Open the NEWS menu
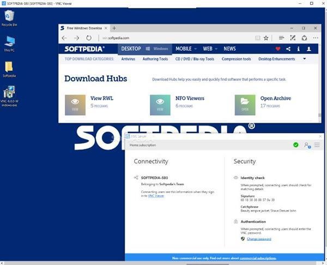The image size is (327, 265). (x=229, y=49)
